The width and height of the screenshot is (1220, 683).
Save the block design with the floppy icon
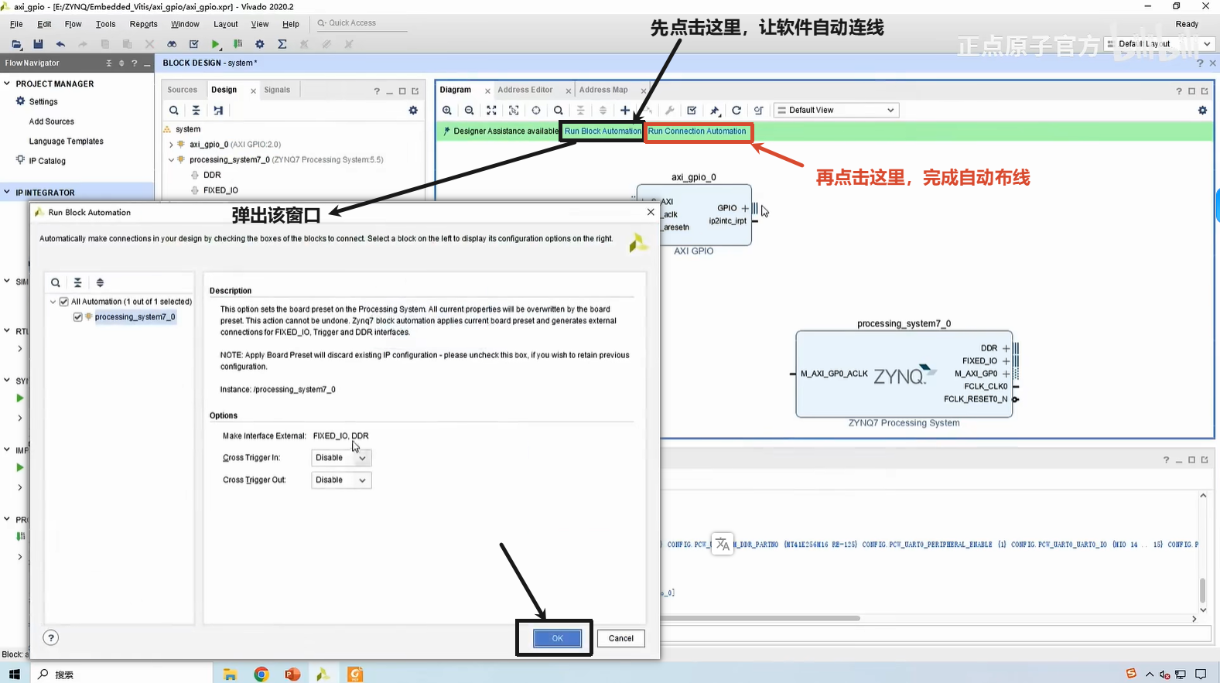click(x=38, y=44)
